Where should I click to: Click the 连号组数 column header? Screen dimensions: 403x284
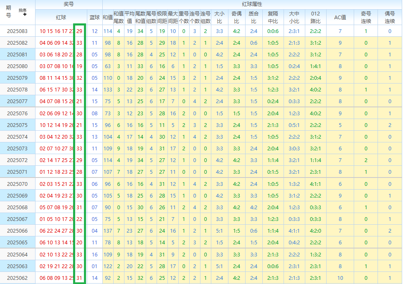(205, 17)
